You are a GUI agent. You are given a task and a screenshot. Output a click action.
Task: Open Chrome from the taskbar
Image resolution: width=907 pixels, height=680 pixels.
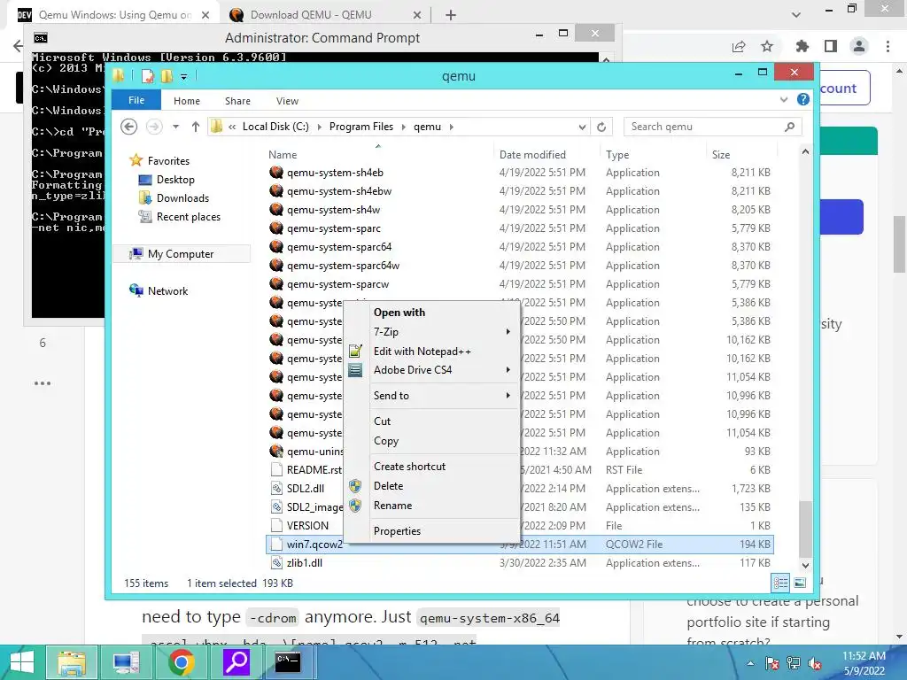[x=181, y=662]
